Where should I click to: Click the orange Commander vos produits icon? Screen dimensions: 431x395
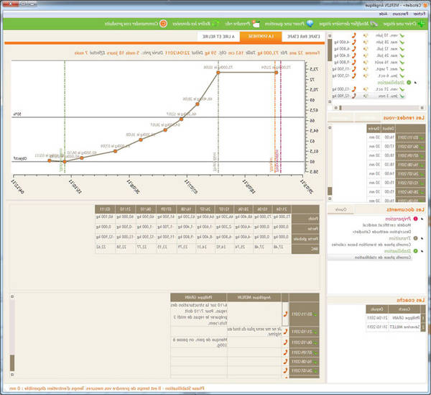(x=163, y=24)
